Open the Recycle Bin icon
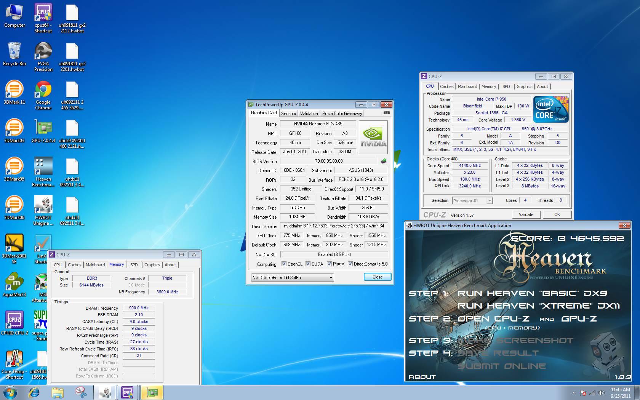Image resolution: width=640 pixels, height=400 pixels. coord(14,54)
